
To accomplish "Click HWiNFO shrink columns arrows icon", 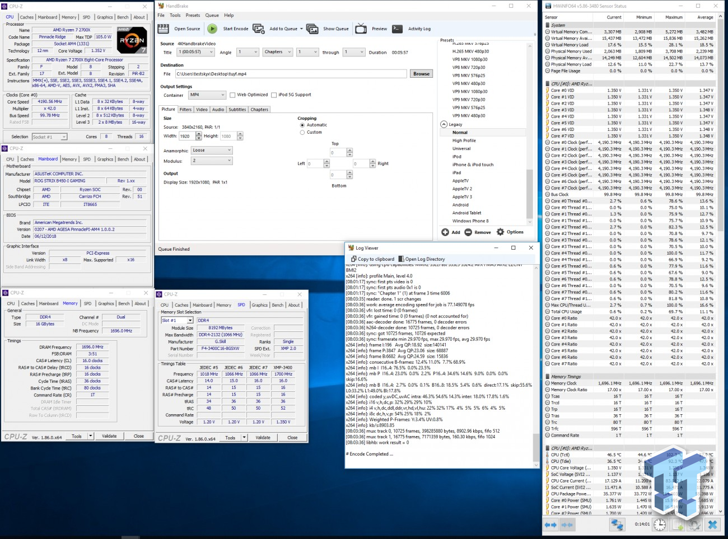I will click(x=567, y=524).
